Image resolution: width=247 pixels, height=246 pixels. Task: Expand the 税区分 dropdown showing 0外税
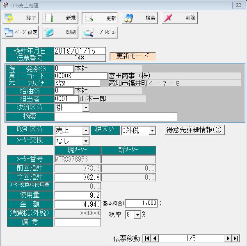point(152,130)
